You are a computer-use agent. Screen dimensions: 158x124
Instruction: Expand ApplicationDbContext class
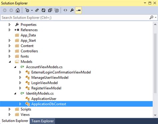[x=20, y=104]
